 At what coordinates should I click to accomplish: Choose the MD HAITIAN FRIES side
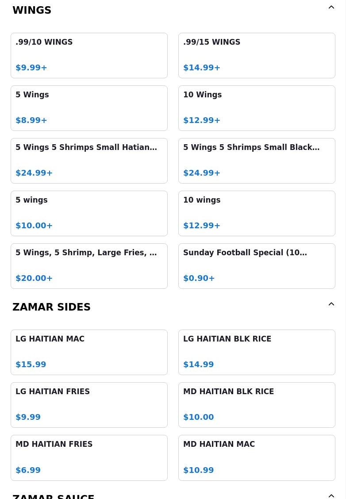89,457
